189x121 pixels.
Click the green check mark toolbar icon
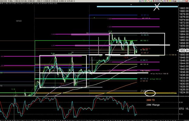pyautogui.click(x=145, y=1)
